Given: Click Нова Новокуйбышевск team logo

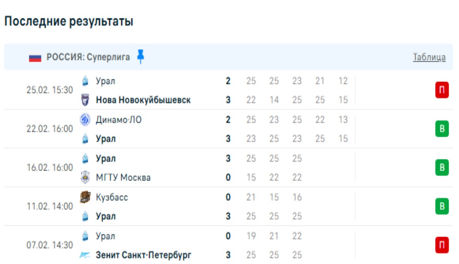Looking at the screenshot, I should point(85,100).
